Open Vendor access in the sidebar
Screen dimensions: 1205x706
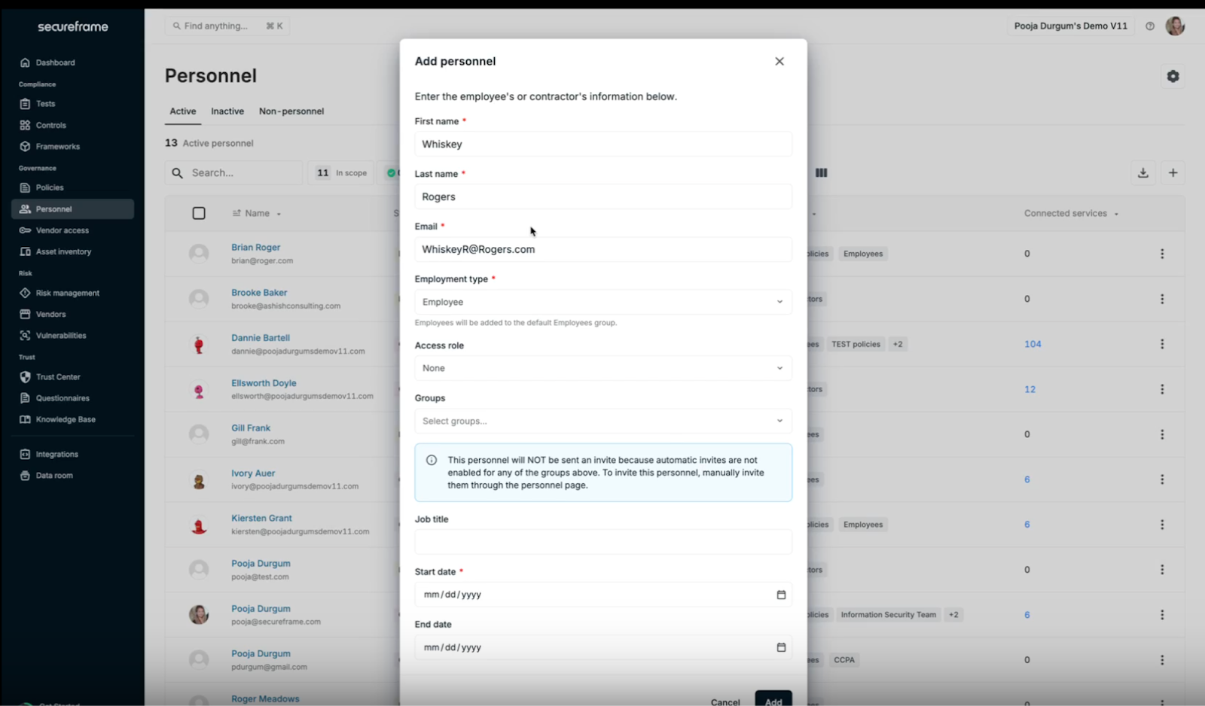tap(63, 230)
